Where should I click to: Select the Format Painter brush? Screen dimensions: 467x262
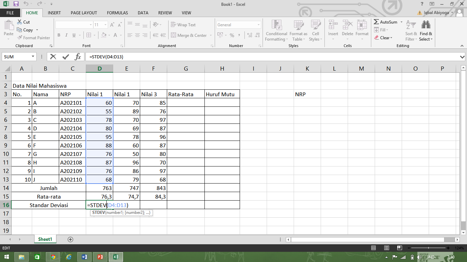click(x=34, y=38)
